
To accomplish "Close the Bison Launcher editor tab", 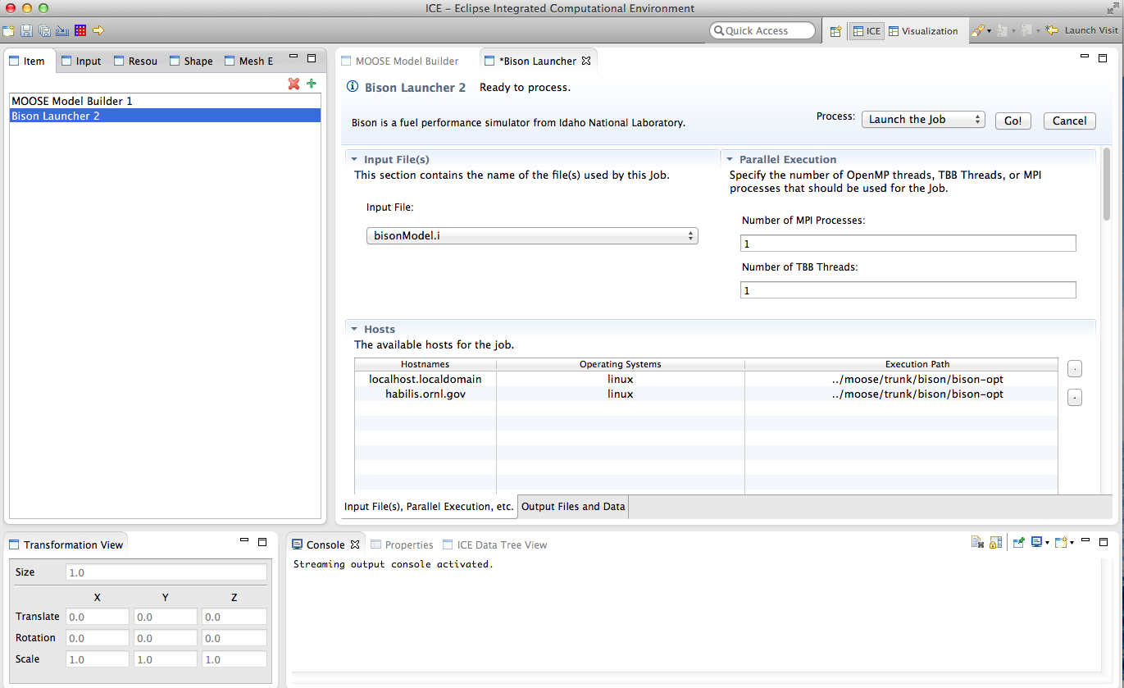I will click(x=586, y=61).
